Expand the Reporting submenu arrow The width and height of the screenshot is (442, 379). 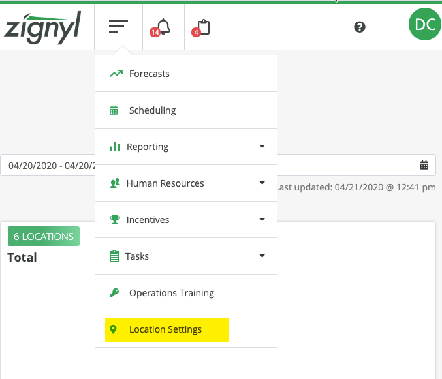(x=262, y=147)
